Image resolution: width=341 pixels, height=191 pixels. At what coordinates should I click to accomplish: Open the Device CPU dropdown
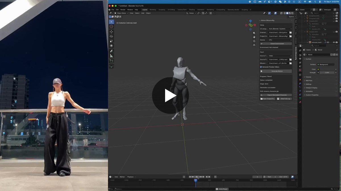click(x=280, y=40)
